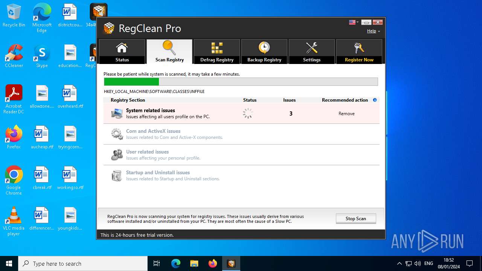This screenshot has height=271, width=482.
Task: Click the Issues column header
Action: (x=289, y=100)
